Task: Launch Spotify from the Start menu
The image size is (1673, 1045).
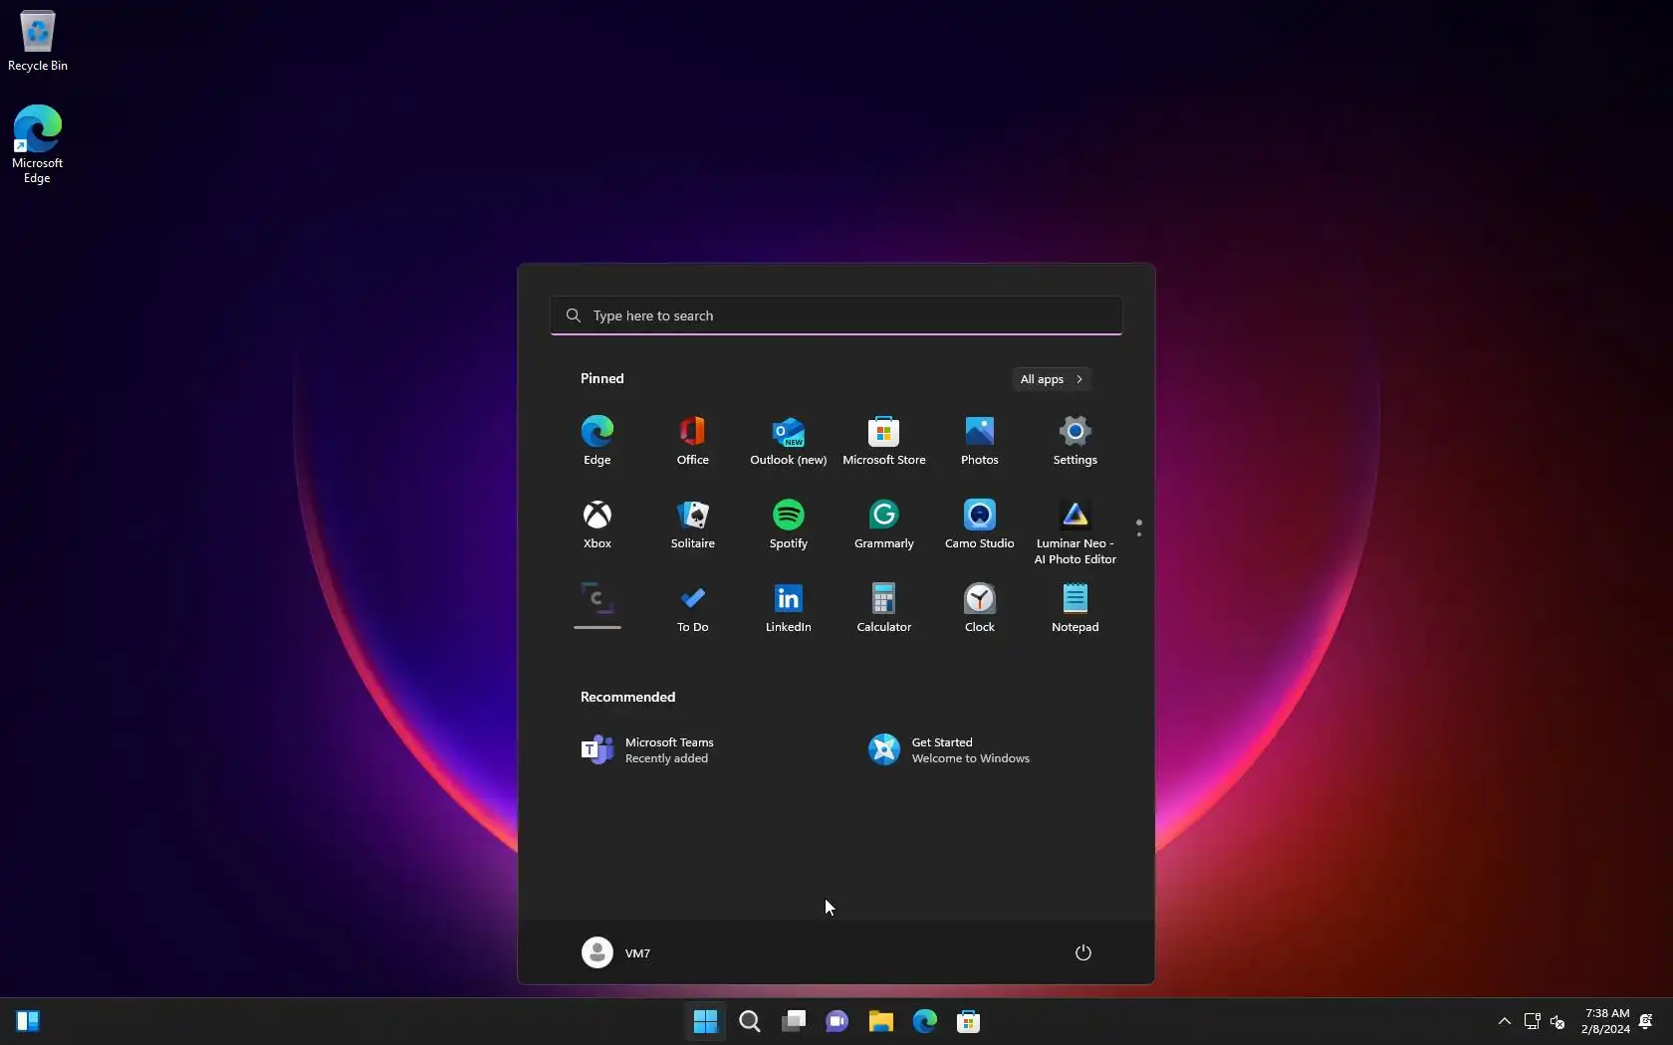Action: click(789, 524)
